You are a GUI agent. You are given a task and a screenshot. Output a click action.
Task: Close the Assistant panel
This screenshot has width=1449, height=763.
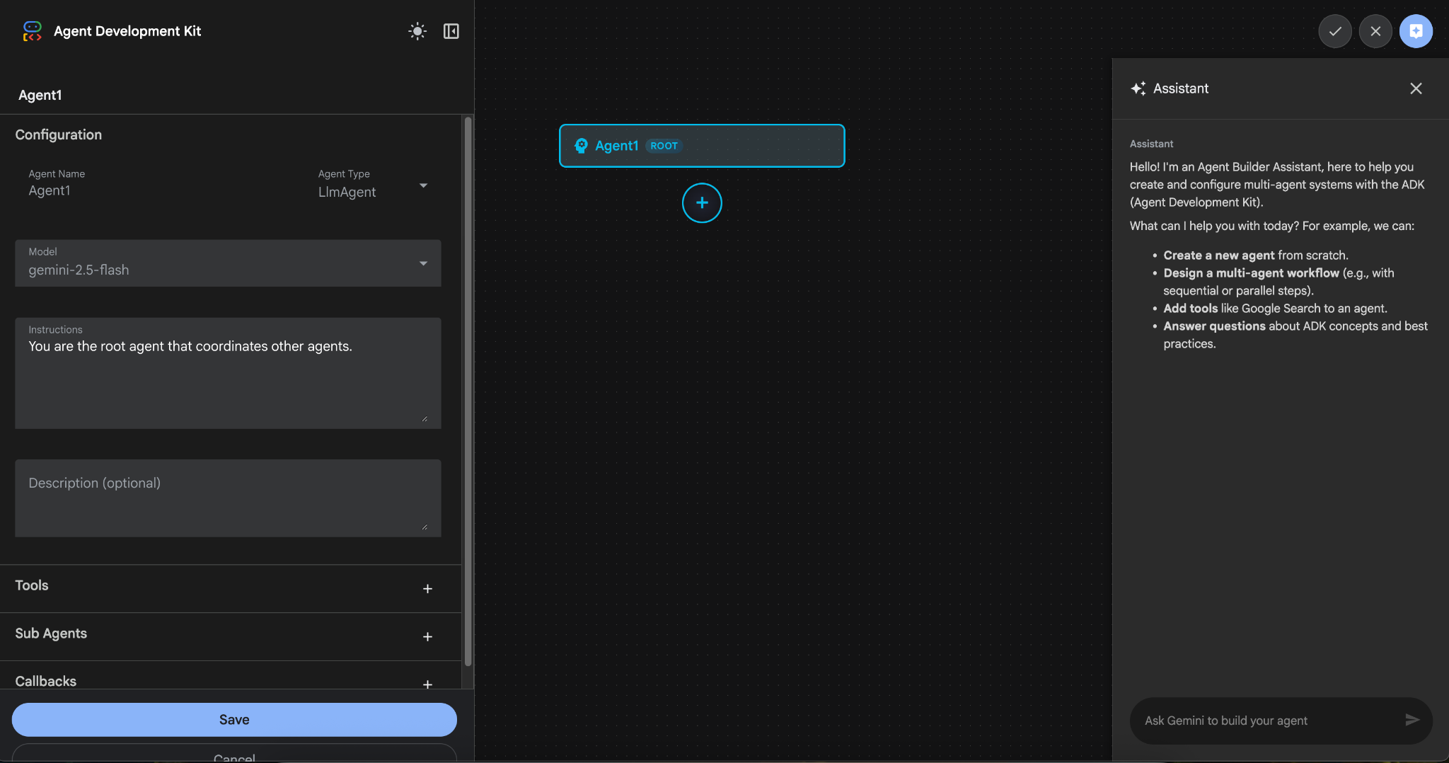pyautogui.click(x=1416, y=88)
